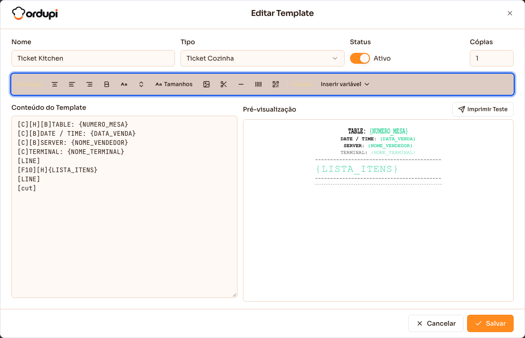Save the template with Salvar
Viewport: 525px width, 338px height.
point(490,323)
